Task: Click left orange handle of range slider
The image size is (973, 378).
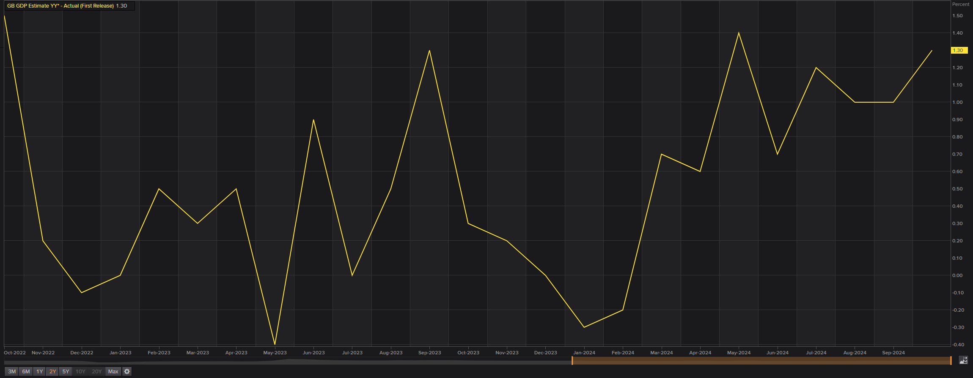Action: (572, 361)
